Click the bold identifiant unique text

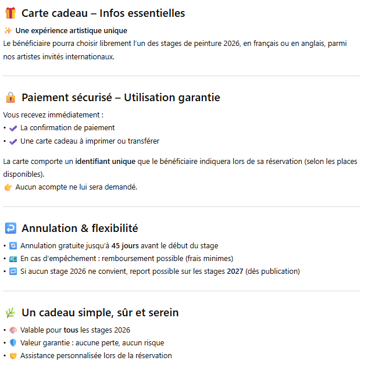point(105,161)
